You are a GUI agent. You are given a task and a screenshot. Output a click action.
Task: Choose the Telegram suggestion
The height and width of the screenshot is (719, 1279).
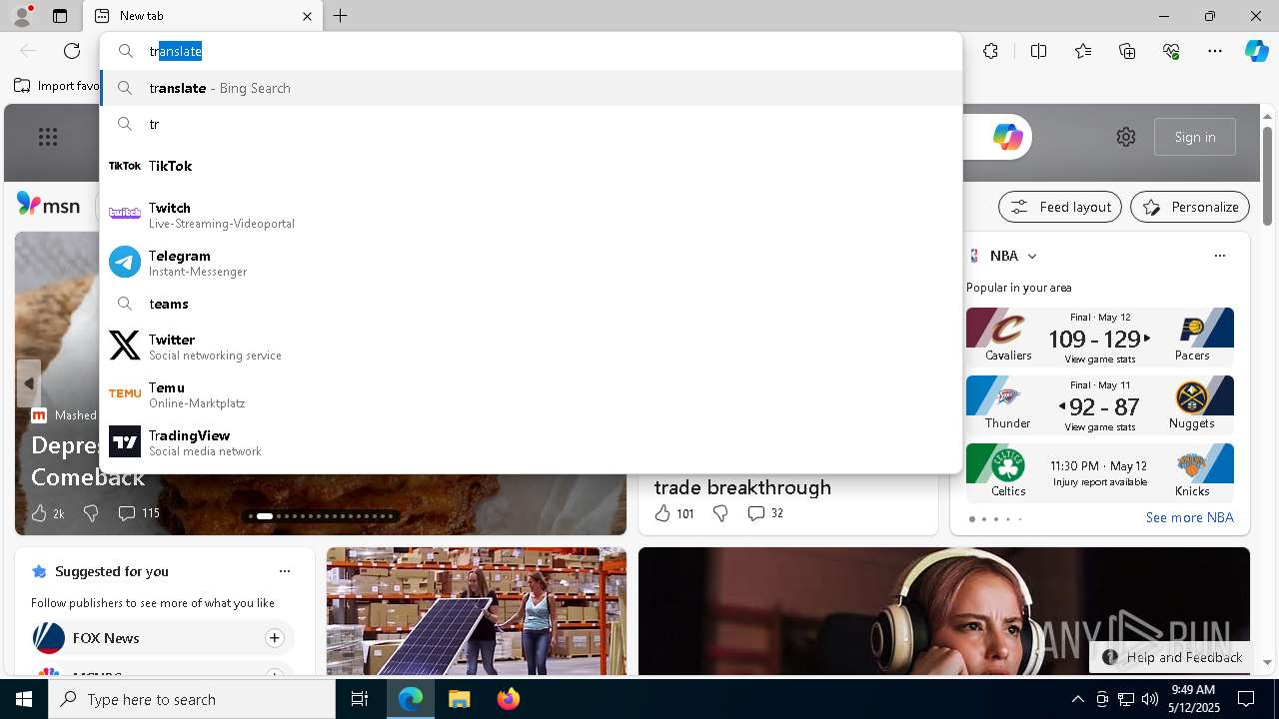pos(531,263)
